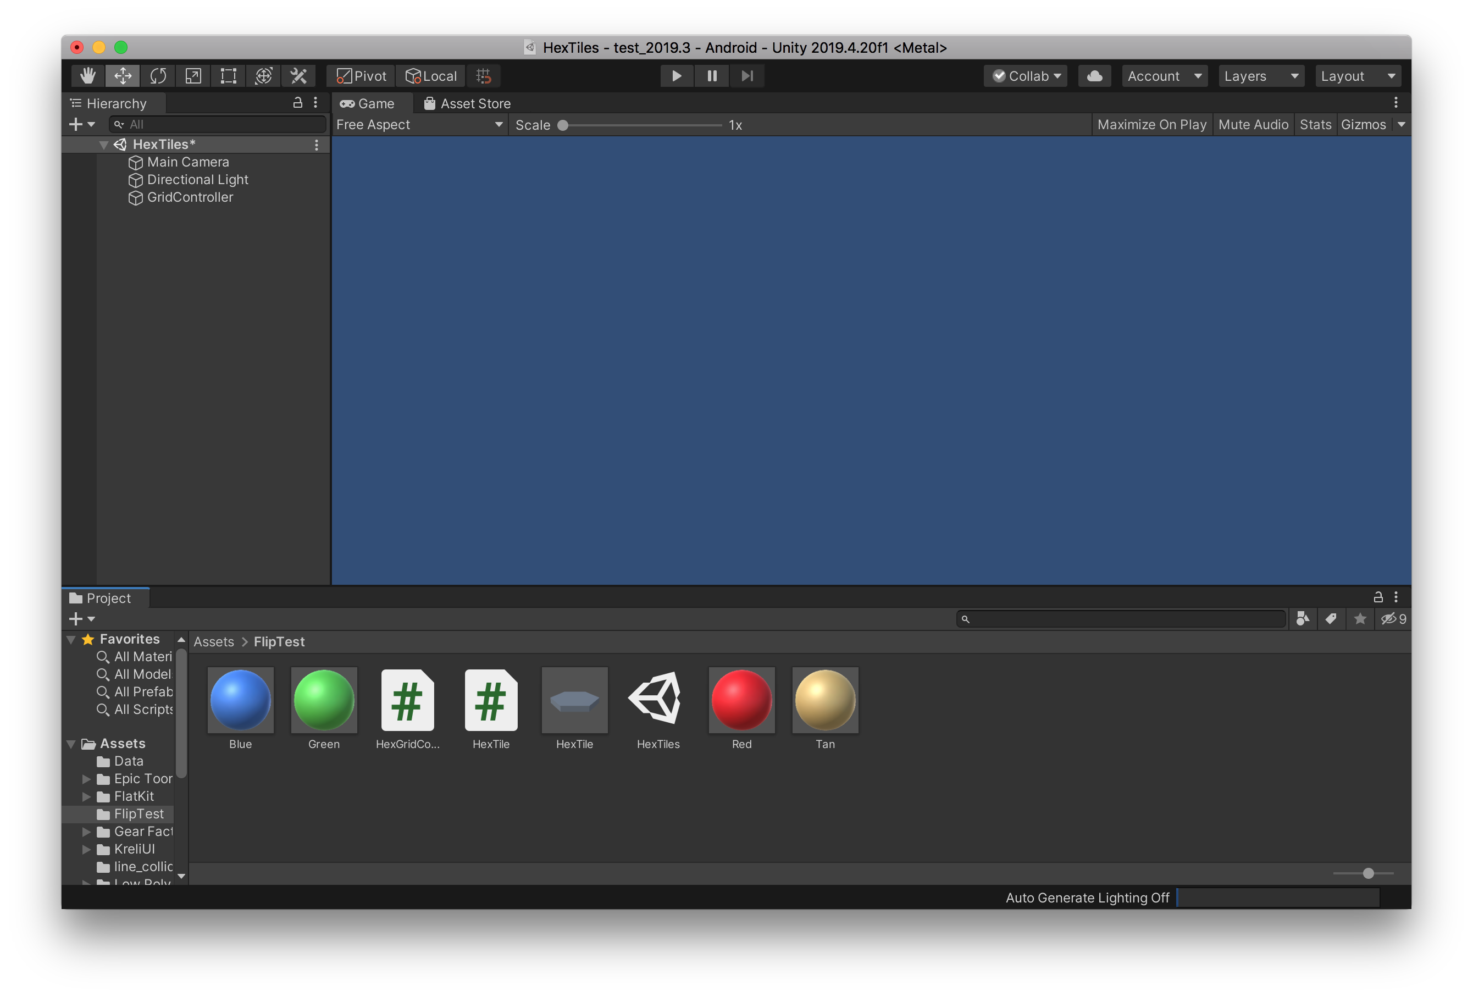Viewport: 1473px width, 997px height.
Task: Toggle the Hierarchy panel lock
Action: (297, 103)
